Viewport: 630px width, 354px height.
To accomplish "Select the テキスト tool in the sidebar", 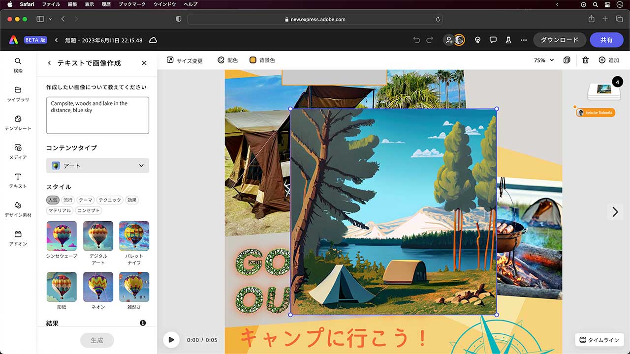I will point(18,181).
